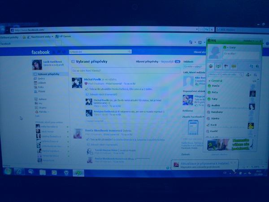Open the ICQ flower taskbar icon
The width and height of the screenshot is (269, 202).
click(78, 173)
